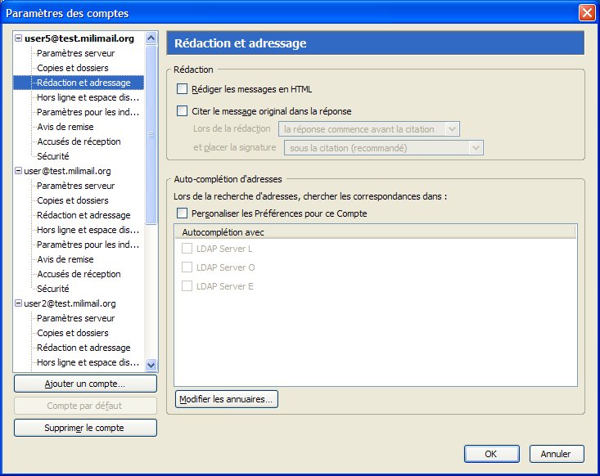The image size is (600, 476).
Task: Toggle Personnaliser les Préférences pour ce Compte
Action: tap(183, 213)
